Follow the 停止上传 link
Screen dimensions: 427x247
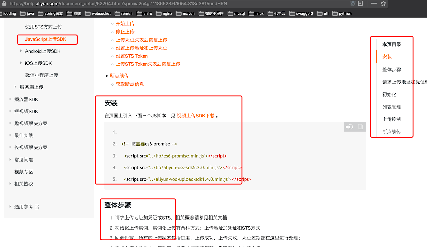pos(125,32)
